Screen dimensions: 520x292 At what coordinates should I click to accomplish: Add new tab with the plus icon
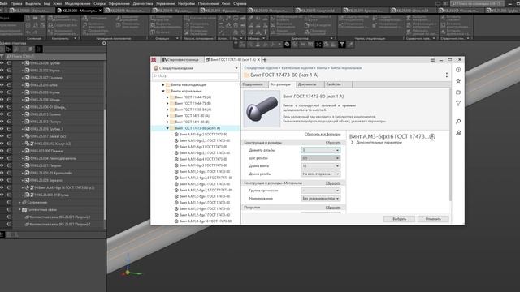click(x=265, y=59)
